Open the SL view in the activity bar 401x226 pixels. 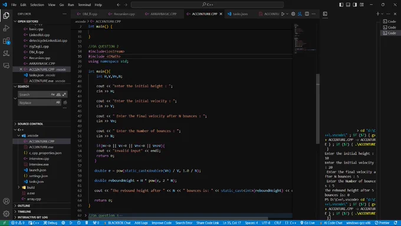coord(6,53)
